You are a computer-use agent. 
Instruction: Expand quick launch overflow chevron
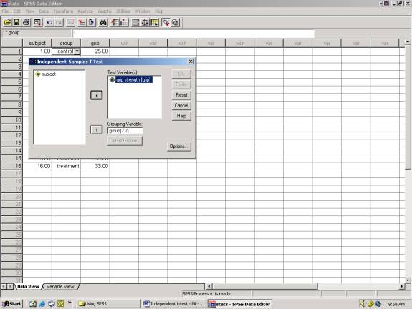[70, 303]
